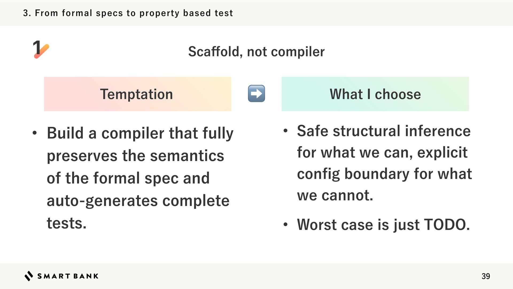Click the page number 39
The width and height of the screenshot is (513, 289).
click(x=485, y=276)
